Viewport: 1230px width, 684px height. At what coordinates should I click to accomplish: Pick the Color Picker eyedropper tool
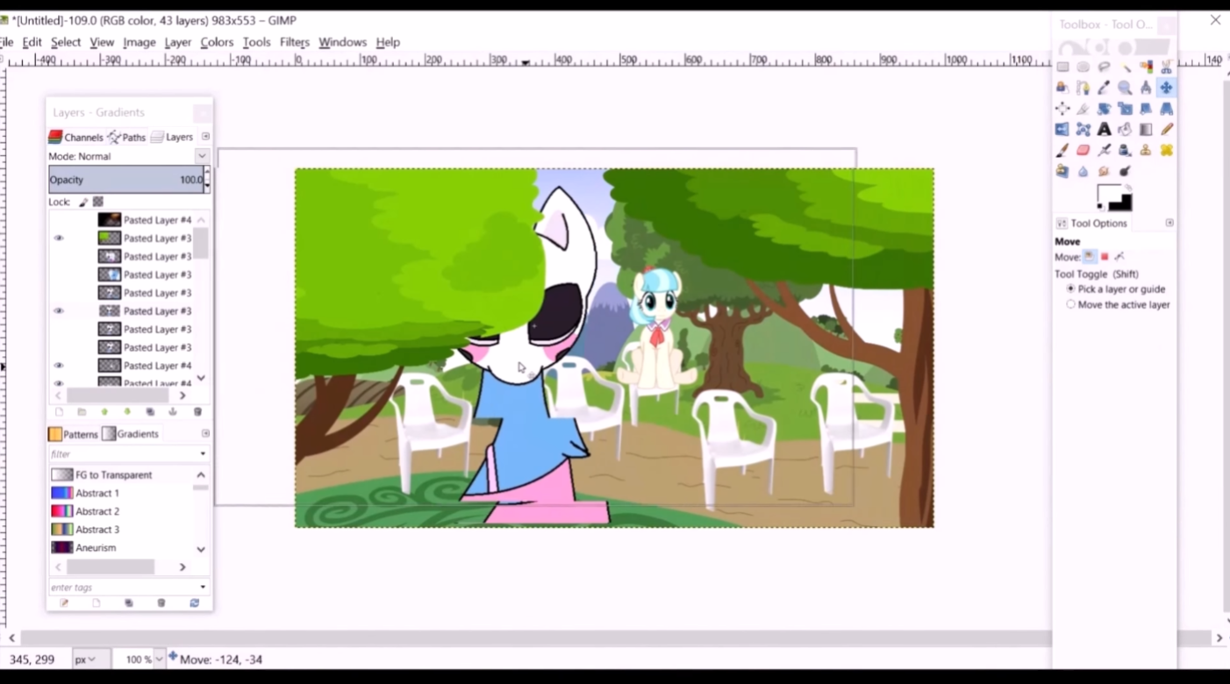point(1105,88)
